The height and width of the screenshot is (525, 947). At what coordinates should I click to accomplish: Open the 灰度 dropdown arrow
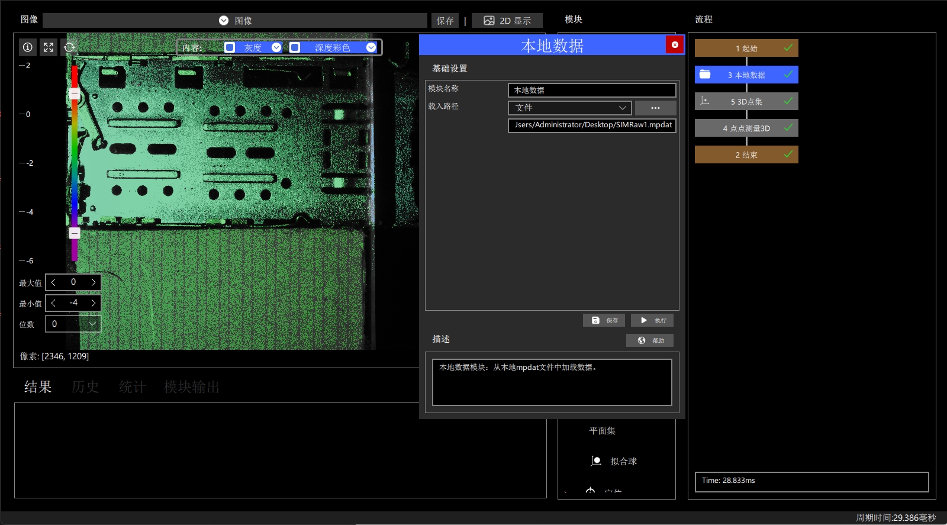pos(276,47)
